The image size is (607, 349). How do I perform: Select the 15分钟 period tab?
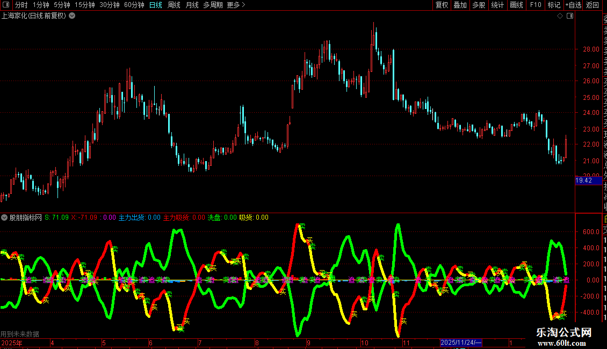85,5
